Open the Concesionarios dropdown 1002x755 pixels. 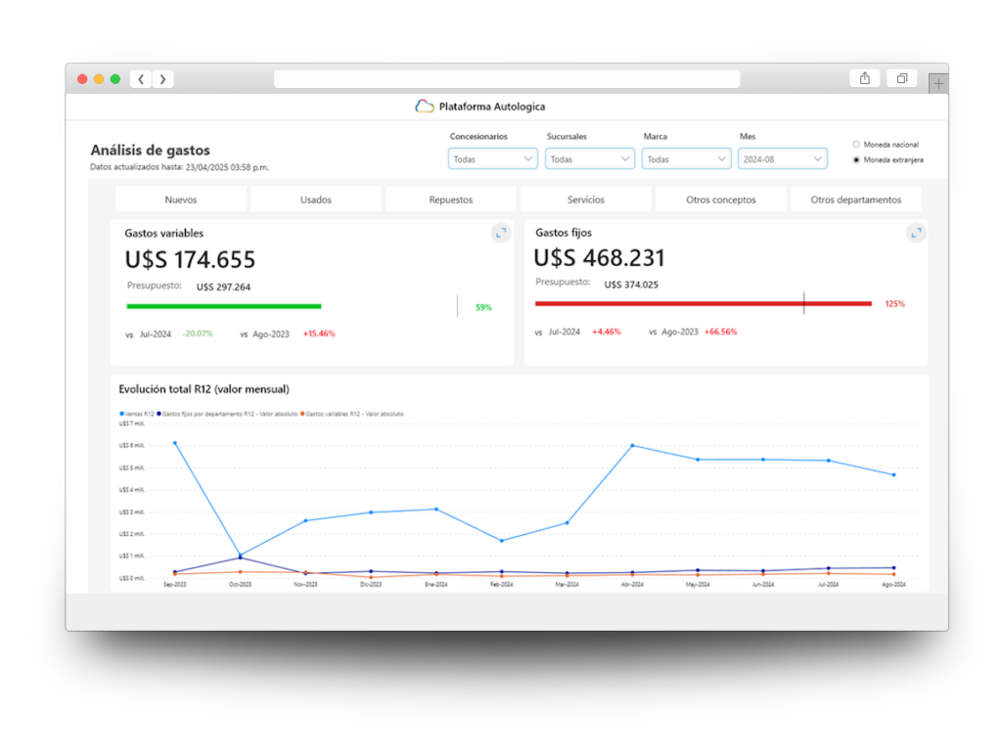tap(493, 159)
